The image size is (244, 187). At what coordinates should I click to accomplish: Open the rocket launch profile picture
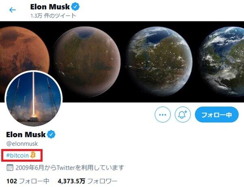(x=34, y=99)
